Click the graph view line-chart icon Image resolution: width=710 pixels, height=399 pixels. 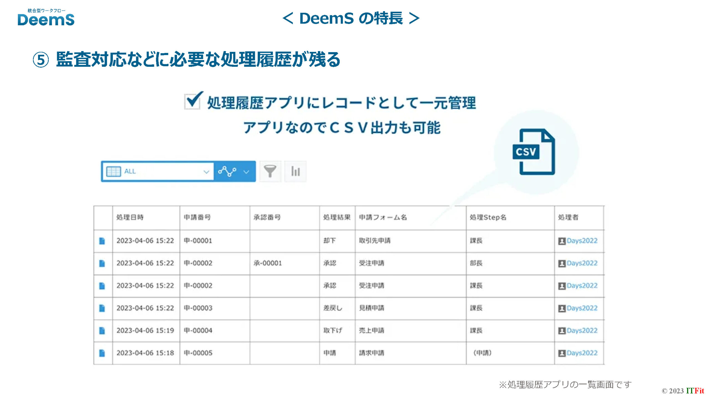coord(227,171)
